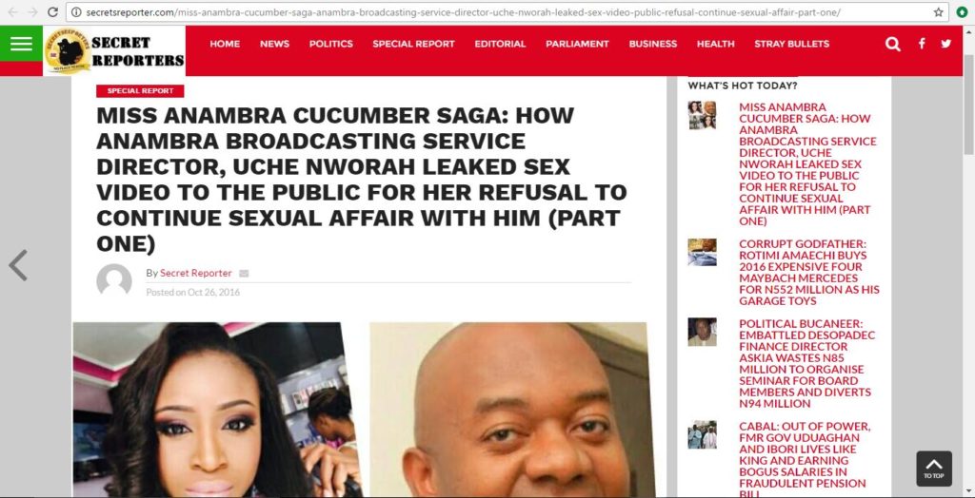Open the green hamburger menu
This screenshot has width=975, height=498.
tap(21, 44)
